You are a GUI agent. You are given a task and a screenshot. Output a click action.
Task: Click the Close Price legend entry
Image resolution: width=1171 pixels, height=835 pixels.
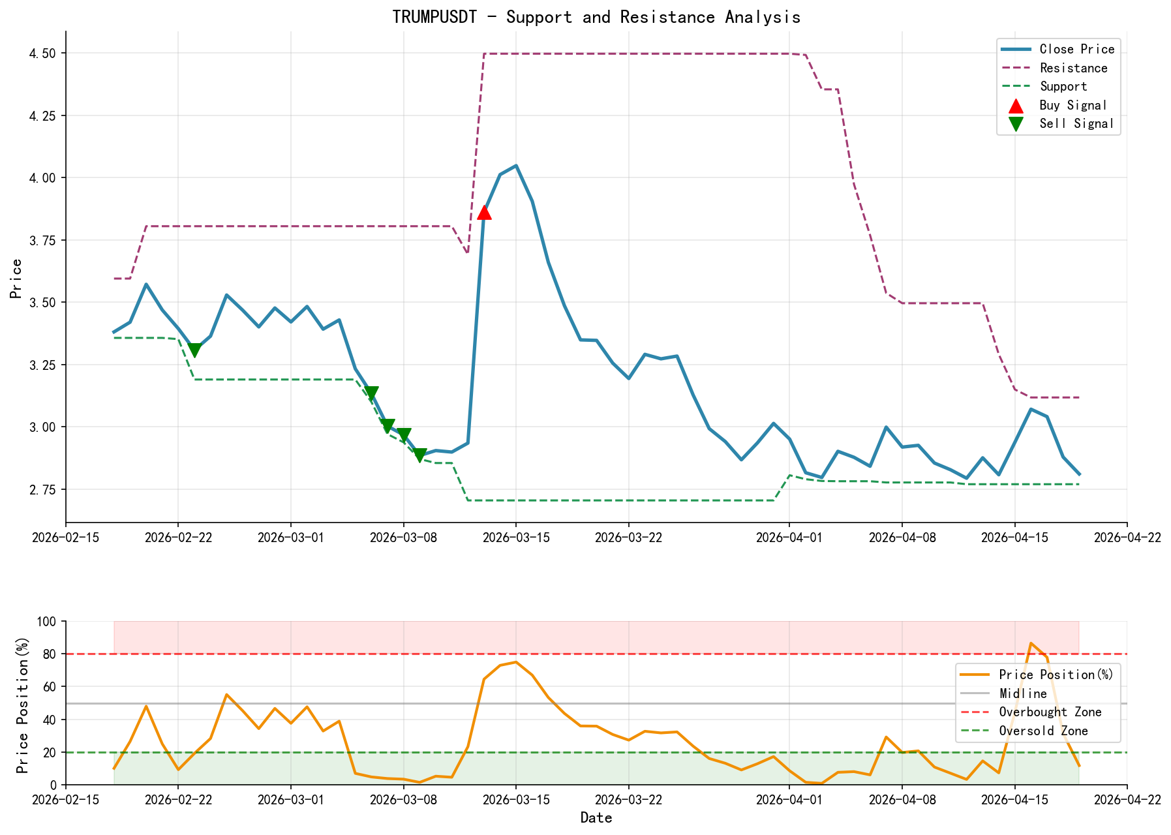click(x=1058, y=49)
